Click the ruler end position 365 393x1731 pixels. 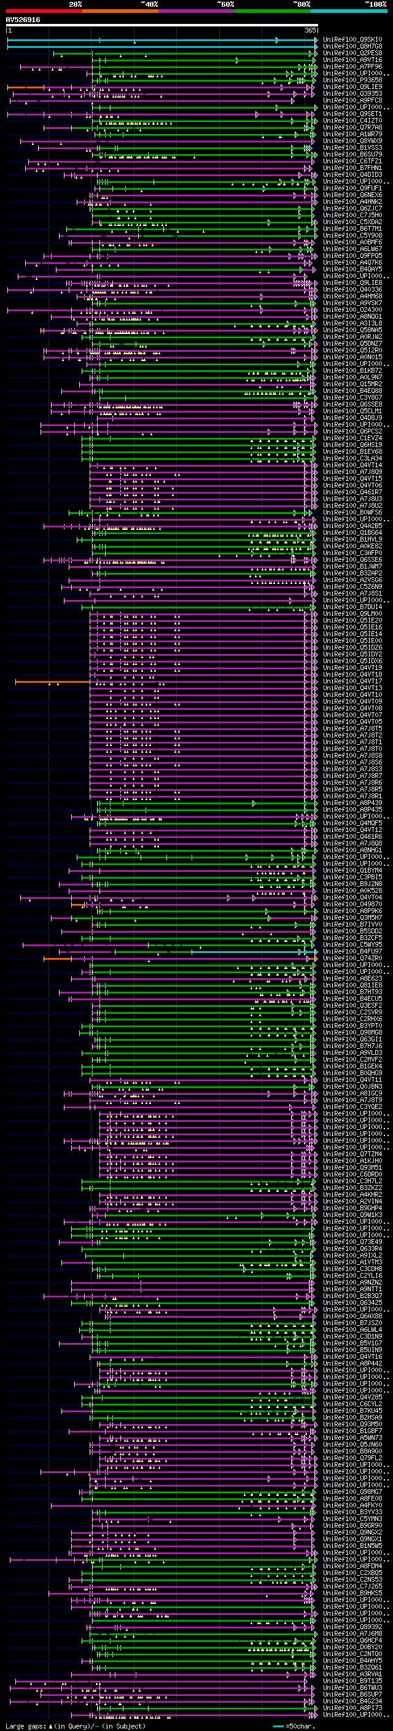pyautogui.click(x=310, y=30)
